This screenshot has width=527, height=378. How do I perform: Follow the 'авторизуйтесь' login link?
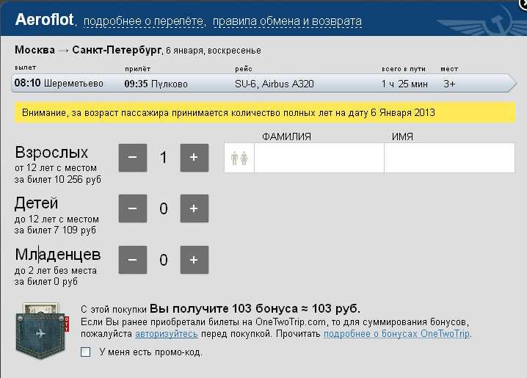point(167,334)
